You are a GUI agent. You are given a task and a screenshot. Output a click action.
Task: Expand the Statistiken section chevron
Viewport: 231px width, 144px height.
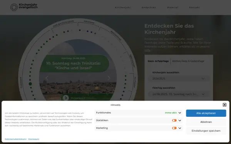(180, 120)
